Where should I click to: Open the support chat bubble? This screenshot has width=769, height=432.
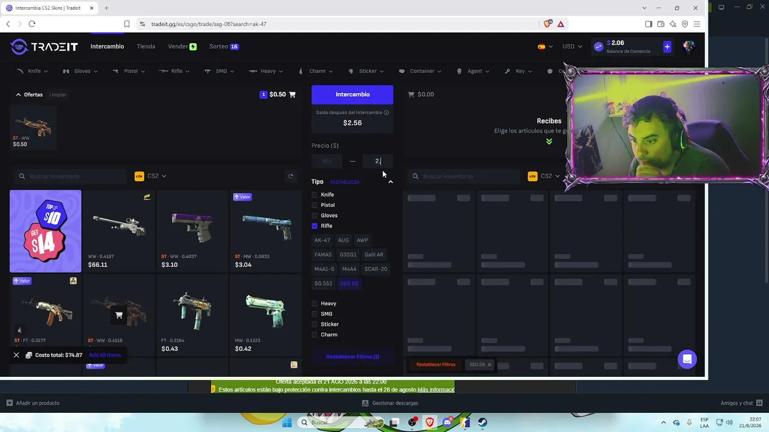point(687,359)
